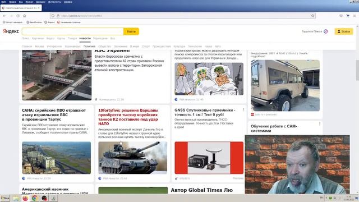Click the beige off-road vehicle photo
This screenshot has width=359, height=202.
click(x=285, y=85)
